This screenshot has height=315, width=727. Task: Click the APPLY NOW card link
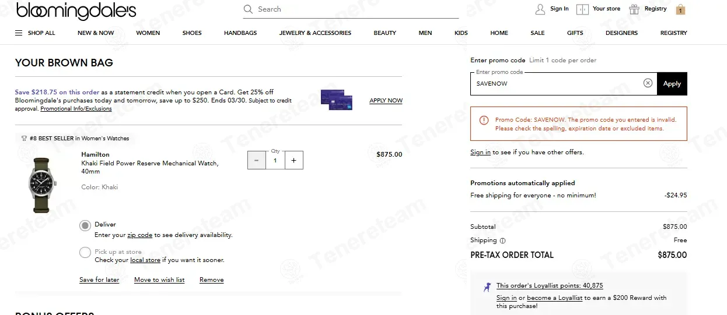pos(386,101)
